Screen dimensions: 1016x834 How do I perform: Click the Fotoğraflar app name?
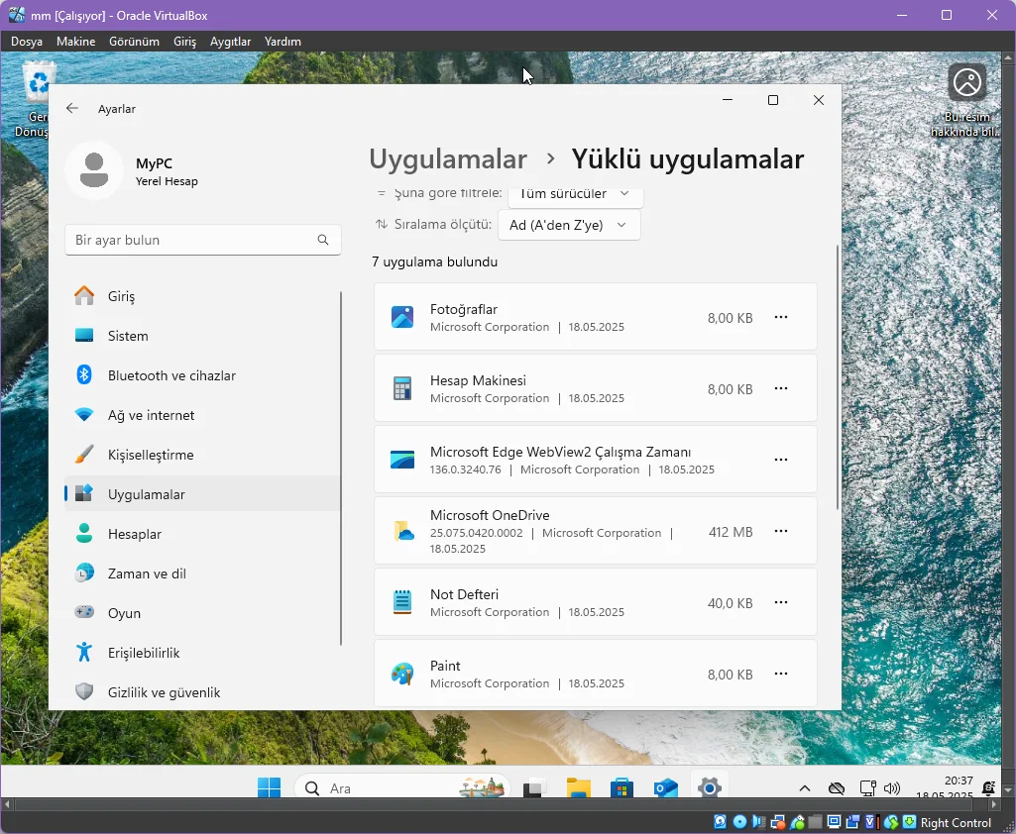[x=463, y=309]
